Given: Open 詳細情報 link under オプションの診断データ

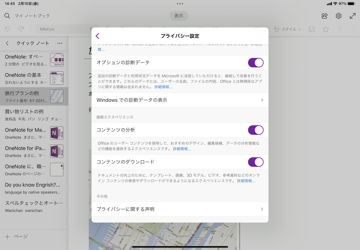Looking at the screenshot, I should click(163, 87).
